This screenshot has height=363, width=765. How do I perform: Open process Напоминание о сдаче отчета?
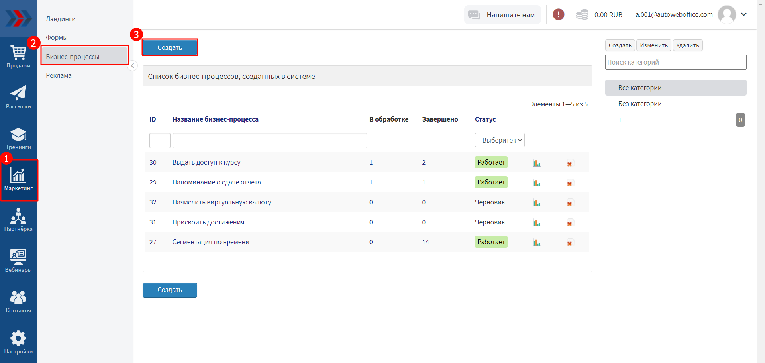coord(216,182)
